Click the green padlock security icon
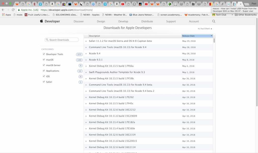 click(x=19, y=10)
